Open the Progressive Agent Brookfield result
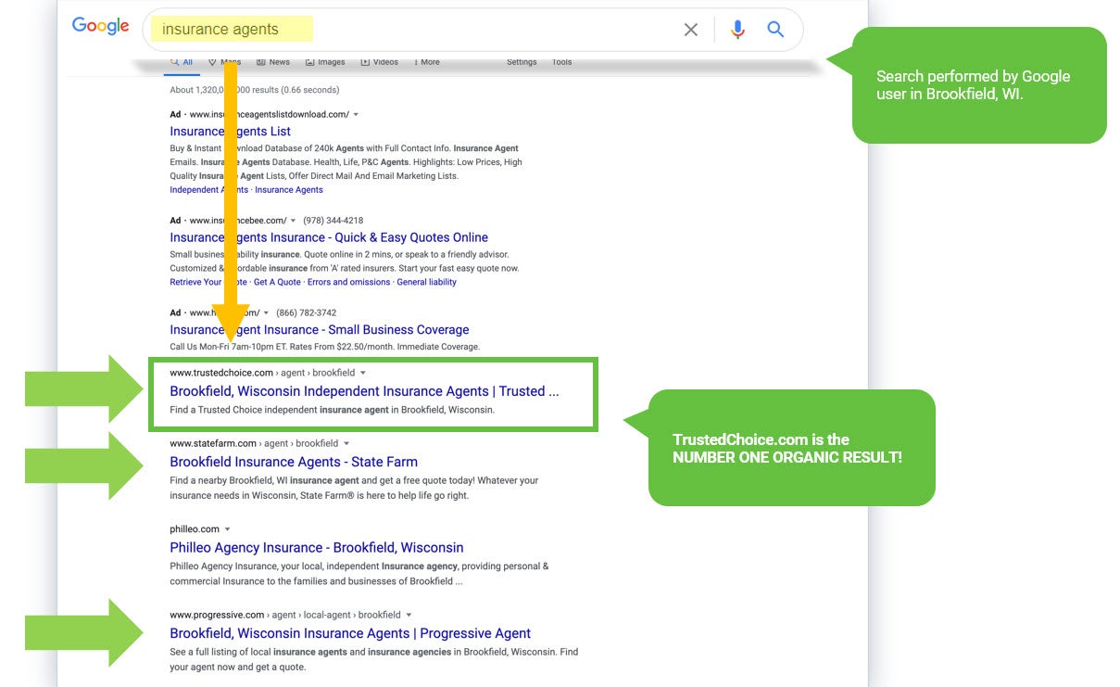Screen dimensions: 1120x687 [x=350, y=633]
